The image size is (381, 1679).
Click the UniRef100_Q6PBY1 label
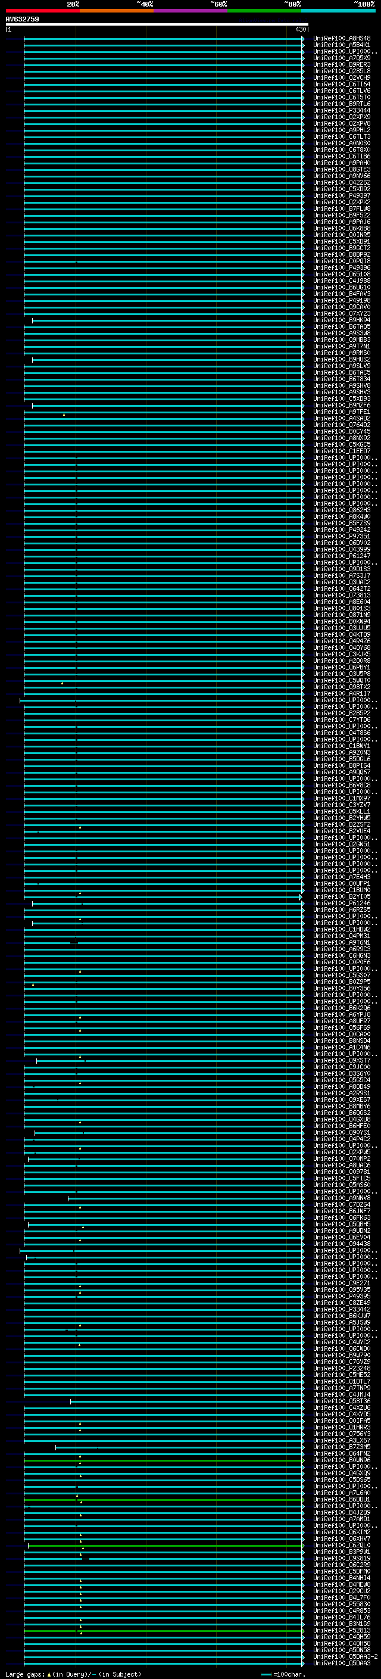(342, 668)
